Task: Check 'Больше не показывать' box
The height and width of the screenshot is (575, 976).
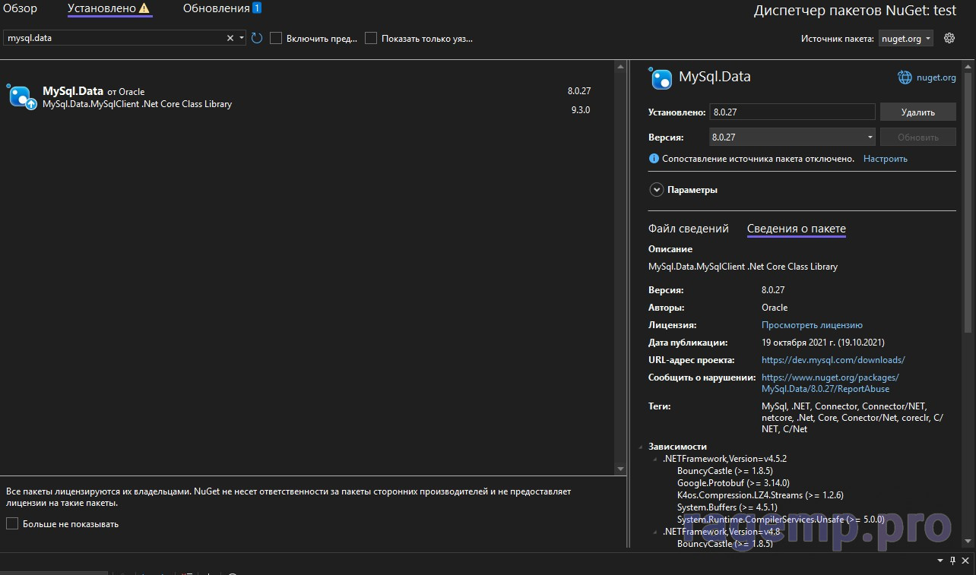Action: click(12, 523)
